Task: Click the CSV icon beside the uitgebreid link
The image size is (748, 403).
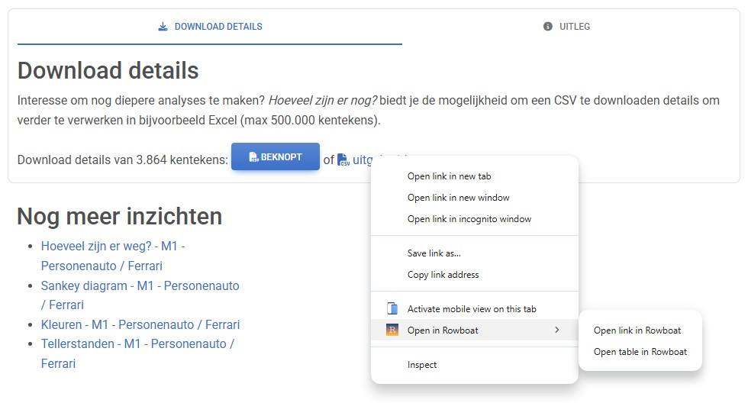Action: (343, 160)
